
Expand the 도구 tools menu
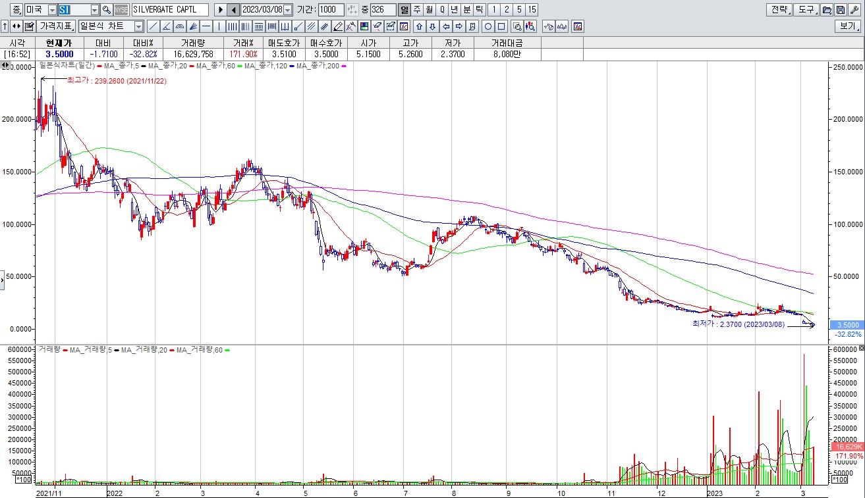[806, 10]
